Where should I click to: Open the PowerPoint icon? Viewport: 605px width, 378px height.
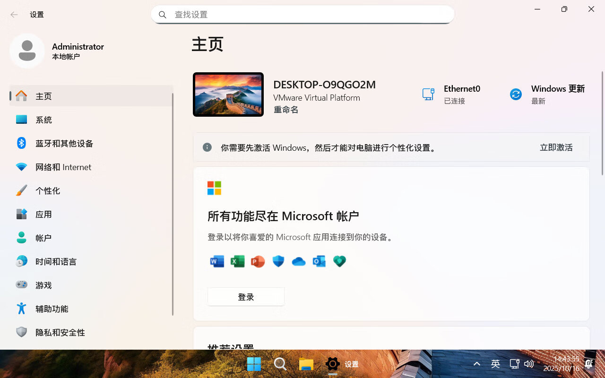point(258,261)
